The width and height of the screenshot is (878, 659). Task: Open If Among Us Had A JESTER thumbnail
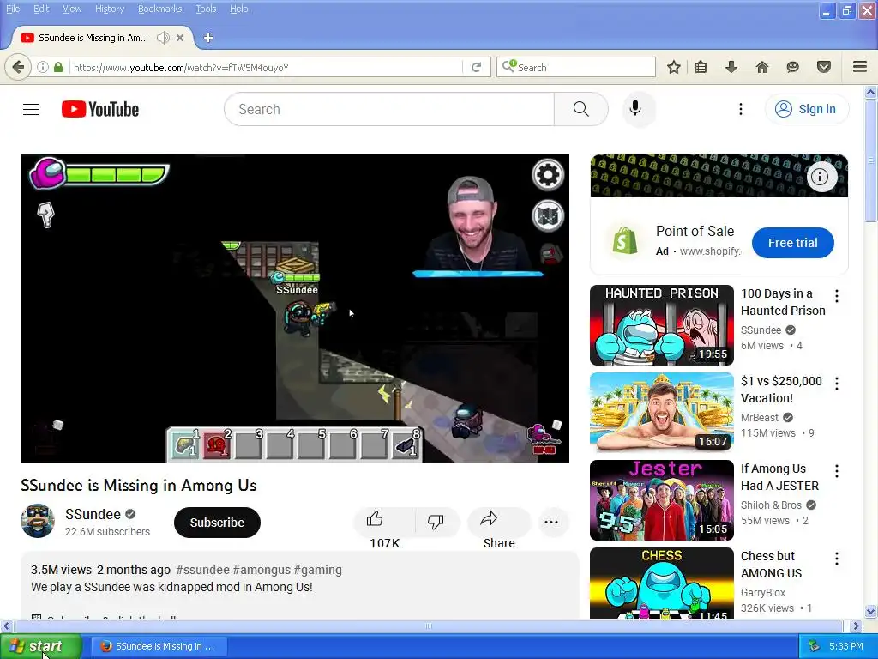click(661, 500)
